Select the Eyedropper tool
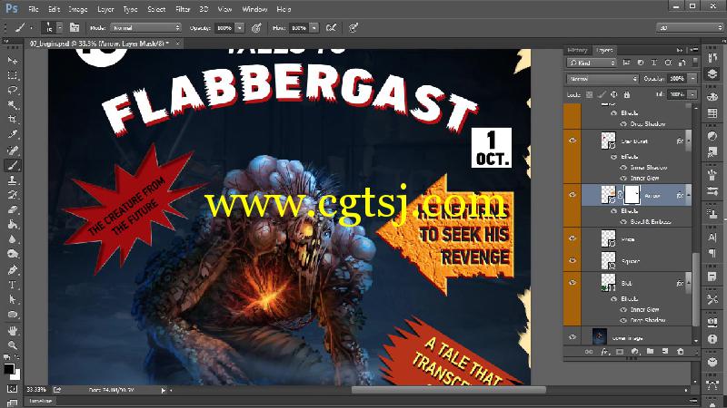Viewport: 727px width, 408px height. [13, 134]
